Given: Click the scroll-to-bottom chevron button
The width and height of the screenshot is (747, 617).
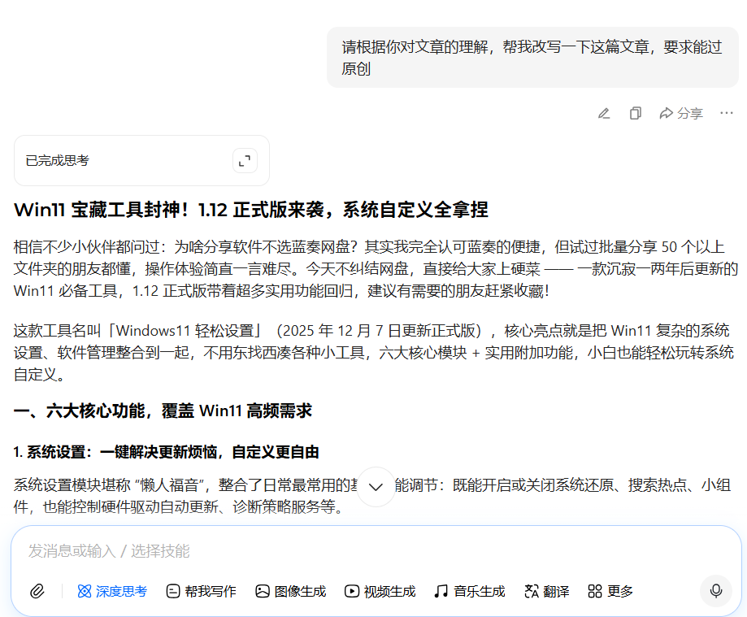Looking at the screenshot, I should 376,487.
